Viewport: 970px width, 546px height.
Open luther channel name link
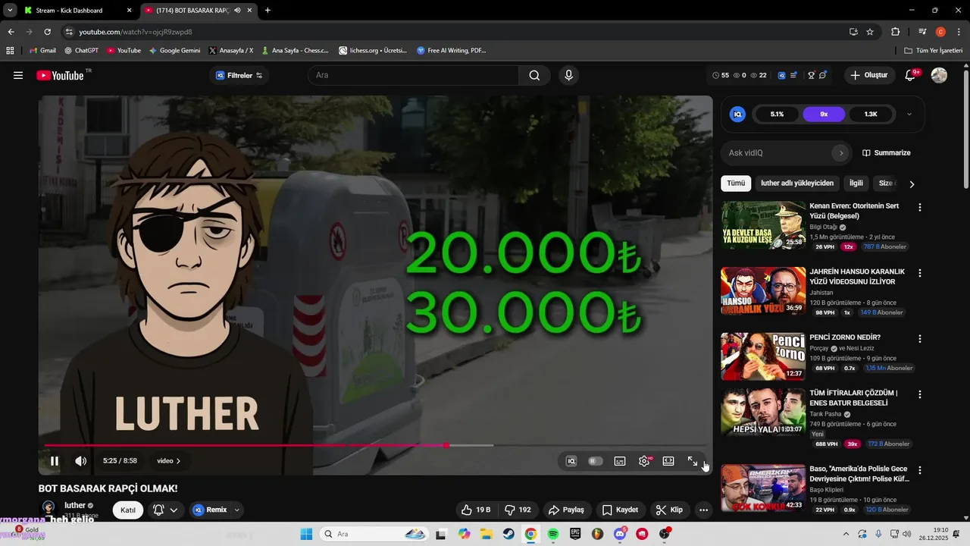(75, 506)
